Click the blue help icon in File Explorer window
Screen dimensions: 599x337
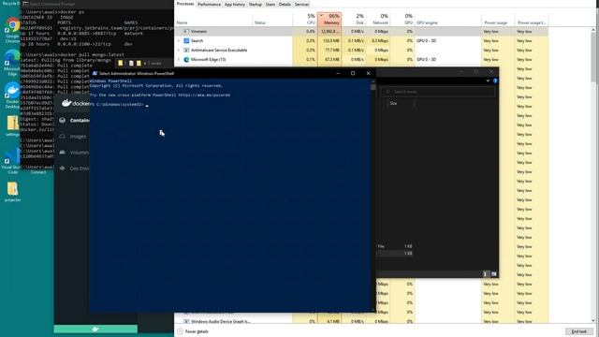pyautogui.click(x=495, y=81)
